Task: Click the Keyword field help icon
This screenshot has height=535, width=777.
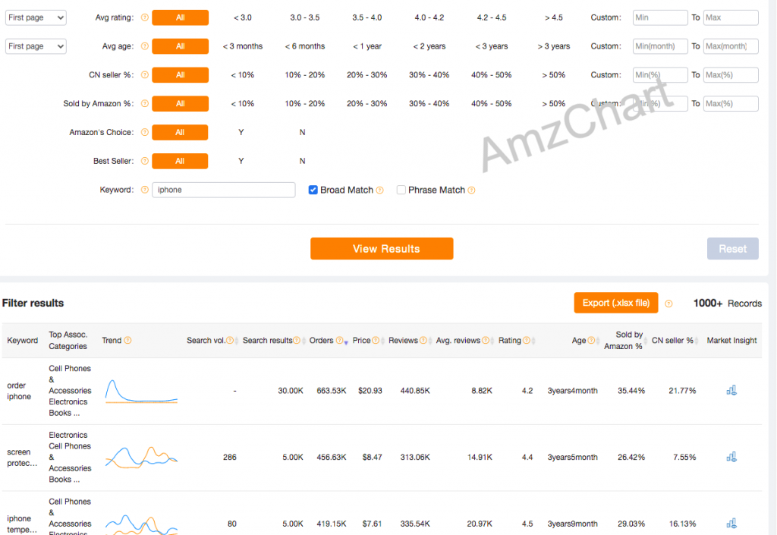Action: pos(145,190)
